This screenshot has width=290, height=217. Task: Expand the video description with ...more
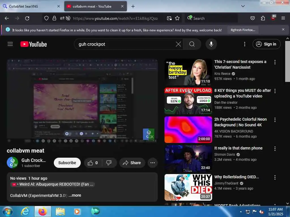pyautogui.click(x=75, y=195)
